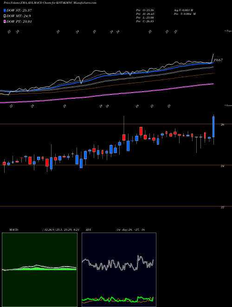
Task: Click the 'MACD:' panel heading
Action: [x=14, y=230]
